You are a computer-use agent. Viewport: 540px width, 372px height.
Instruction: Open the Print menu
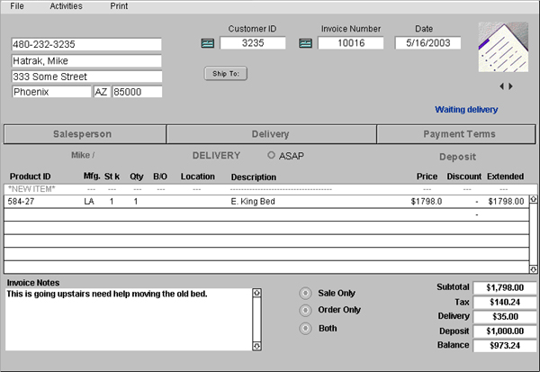pos(119,6)
